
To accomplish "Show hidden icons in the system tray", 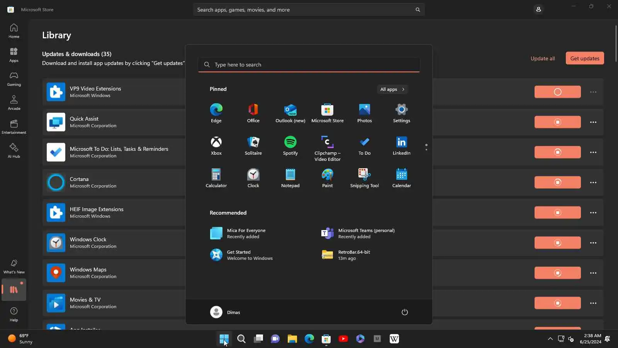I will tap(550, 339).
